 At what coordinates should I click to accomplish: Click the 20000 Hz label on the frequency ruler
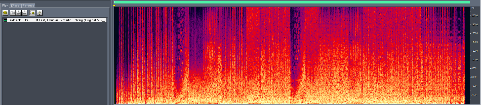click(474, 16)
